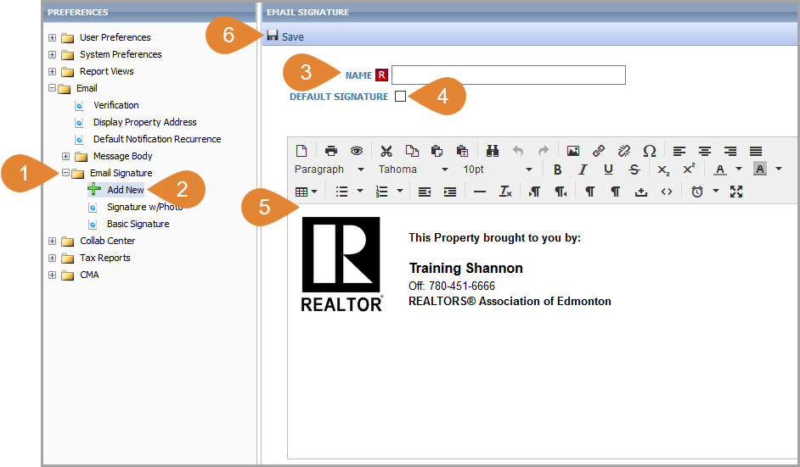This screenshot has width=800, height=467.
Task: Open the Basic Signature item
Action: coord(138,224)
